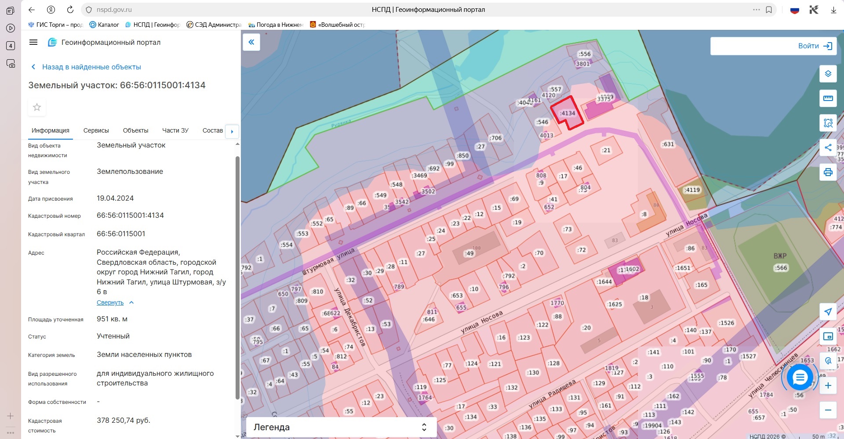Click the share map icon
The width and height of the screenshot is (844, 439).
[828, 148]
